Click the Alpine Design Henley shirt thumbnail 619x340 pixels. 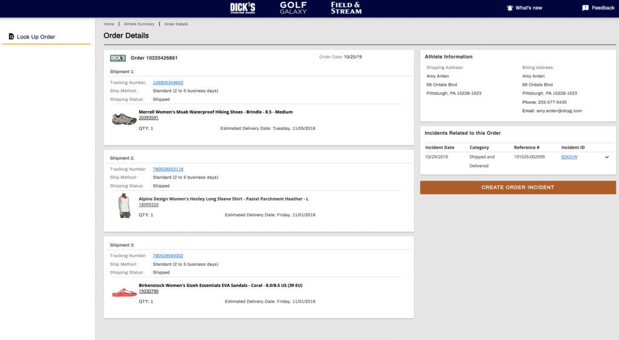click(125, 205)
